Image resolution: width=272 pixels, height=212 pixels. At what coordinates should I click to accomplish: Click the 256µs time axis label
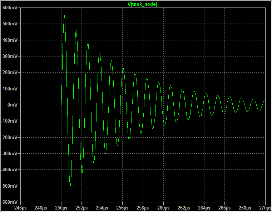coord(122,208)
